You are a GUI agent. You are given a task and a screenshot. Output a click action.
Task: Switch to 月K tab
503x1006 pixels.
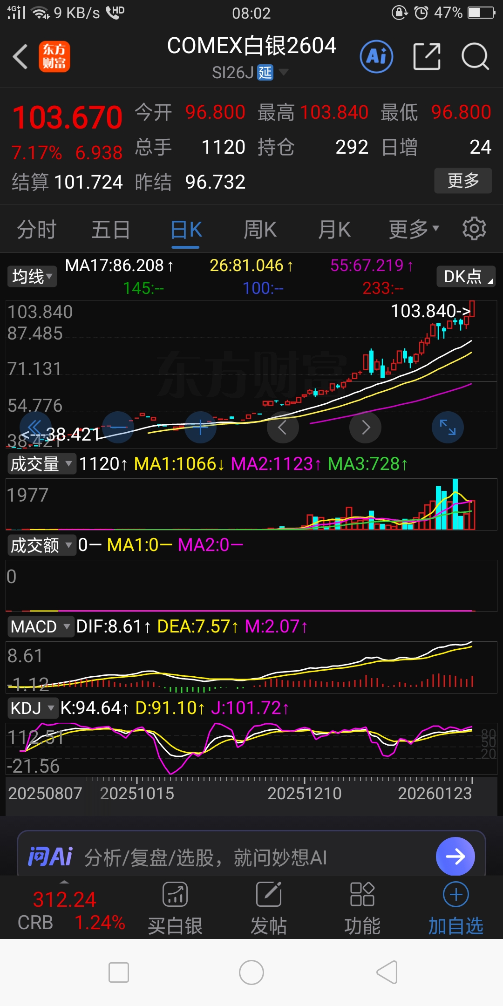point(334,229)
